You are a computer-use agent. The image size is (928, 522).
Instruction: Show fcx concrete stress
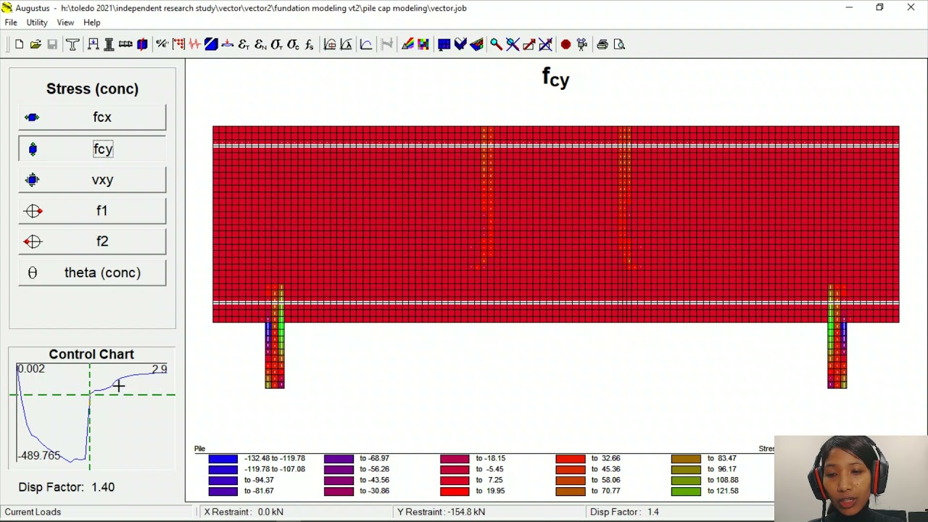(92, 117)
